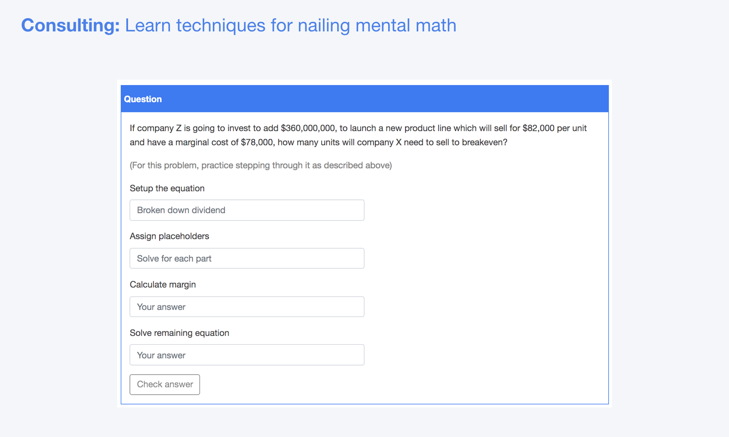
Task: Click the "Broken down dividend" input field
Action: (x=246, y=210)
